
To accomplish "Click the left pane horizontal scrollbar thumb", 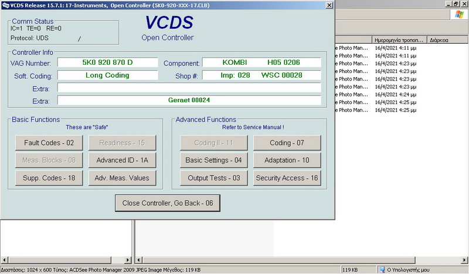I will pos(60,260).
